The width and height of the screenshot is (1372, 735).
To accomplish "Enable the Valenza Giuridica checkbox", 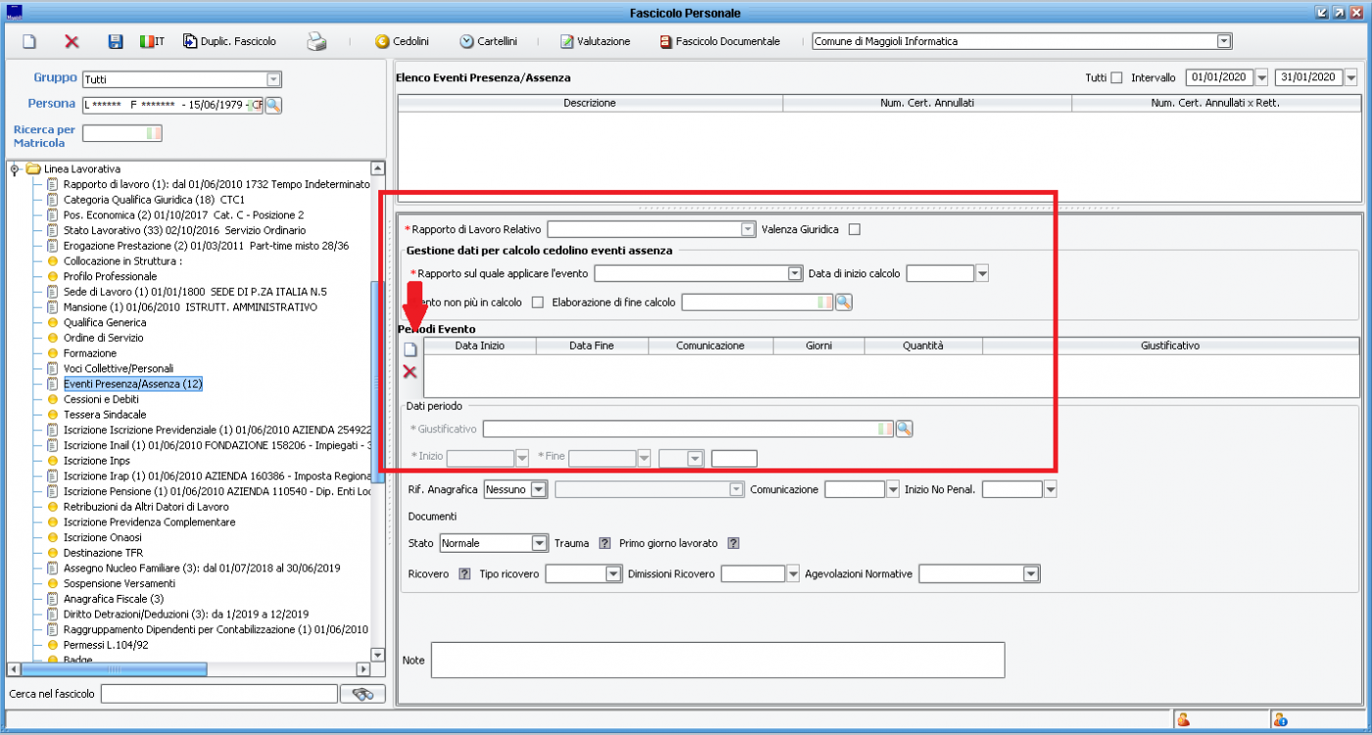I will point(854,229).
